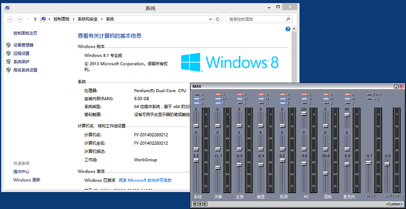The image size is (406, 209).
Task: Click the RECORD fader handle at -5.9
Action: (x=387, y=164)
